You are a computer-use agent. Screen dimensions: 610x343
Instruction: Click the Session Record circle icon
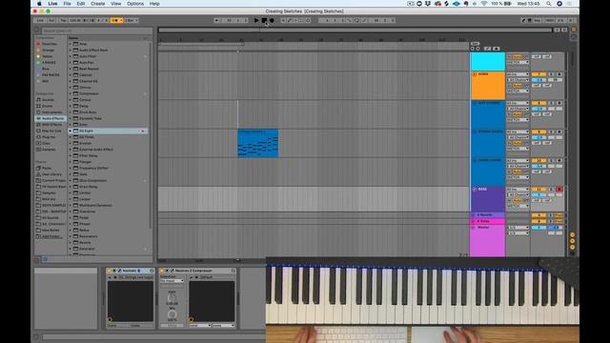(308, 20)
